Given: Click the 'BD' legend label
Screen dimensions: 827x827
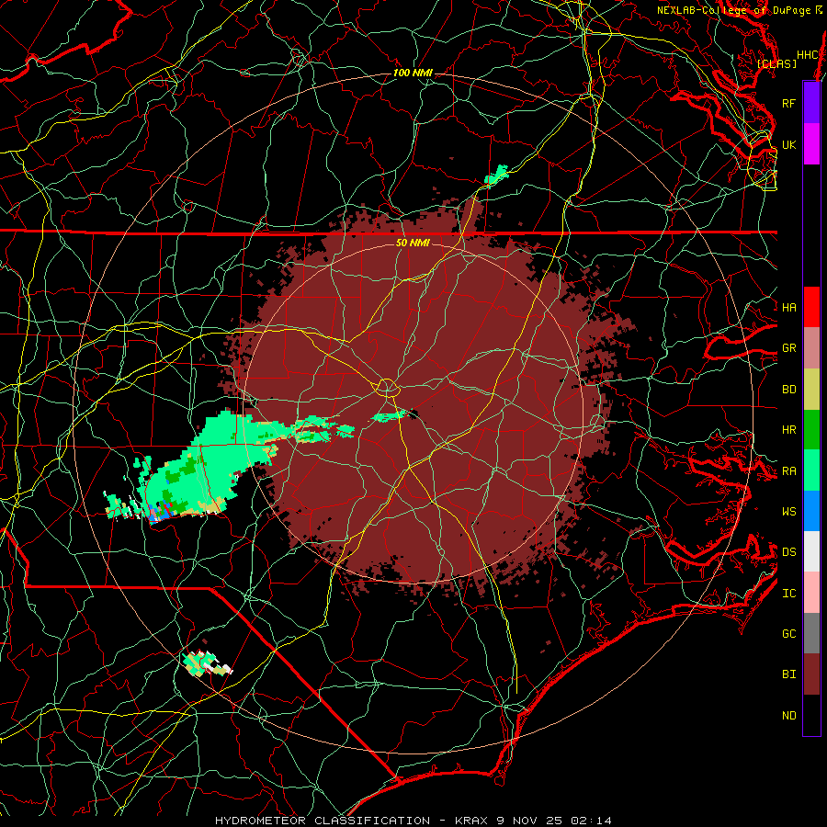Looking at the screenshot, I should tap(788, 390).
